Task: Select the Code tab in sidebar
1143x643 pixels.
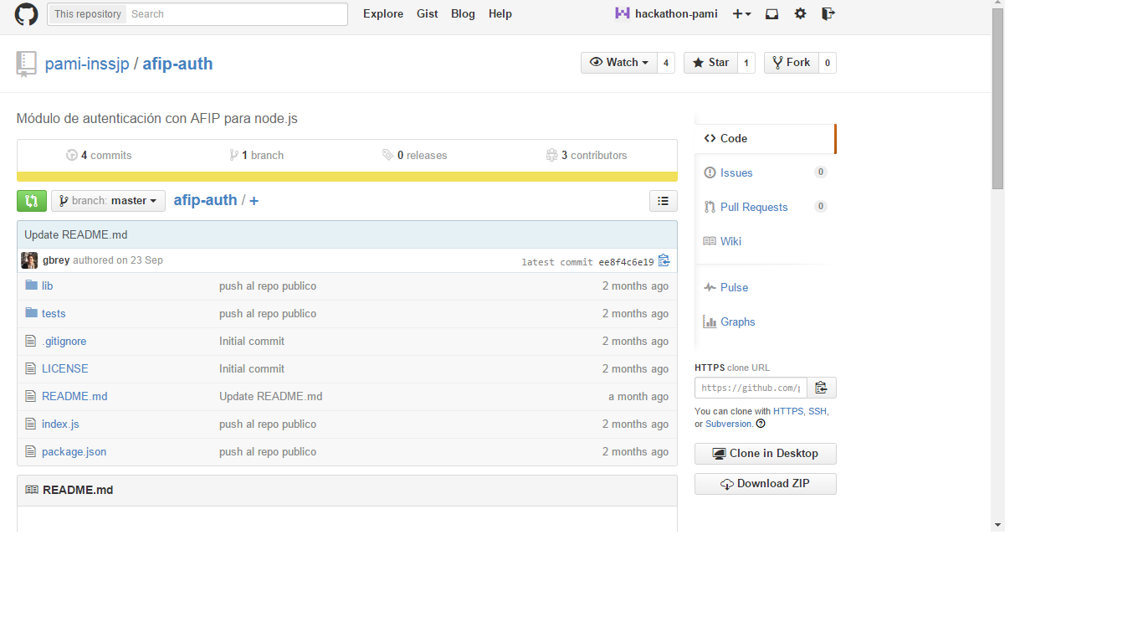Action: pyautogui.click(x=765, y=139)
